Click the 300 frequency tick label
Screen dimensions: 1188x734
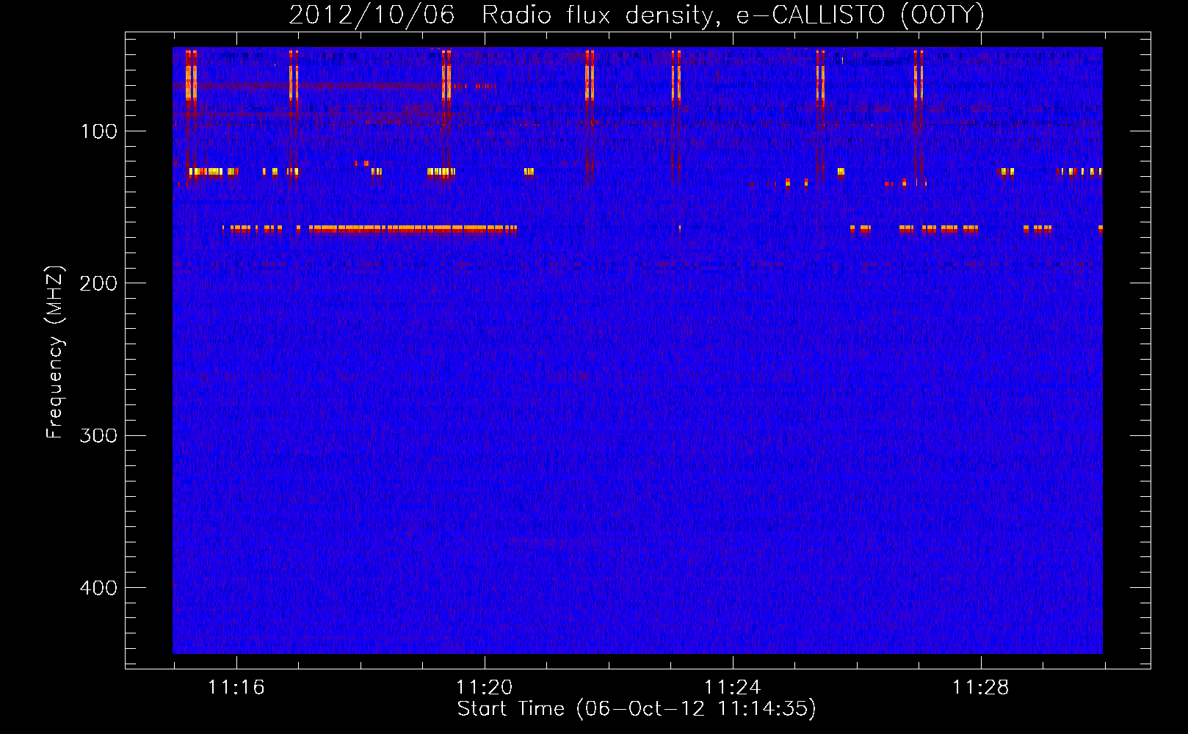tap(98, 435)
